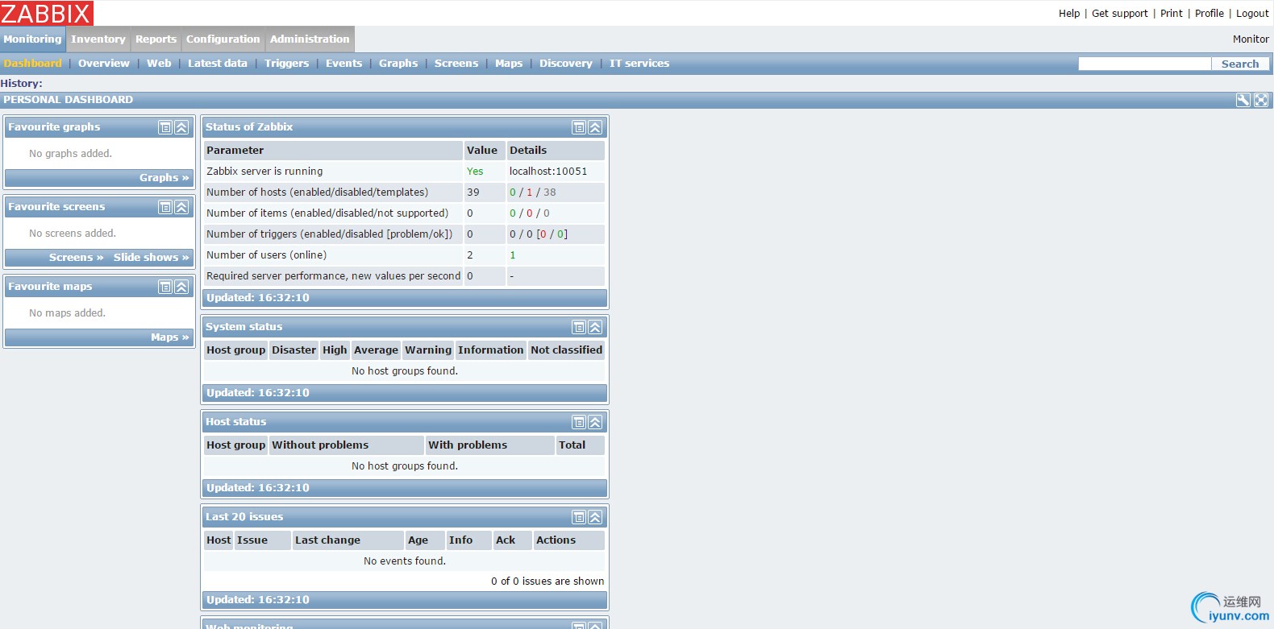The height and width of the screenshot is (629, 1274).
Task: Open the Graphs submenu
Action: [x=398, y=64]
